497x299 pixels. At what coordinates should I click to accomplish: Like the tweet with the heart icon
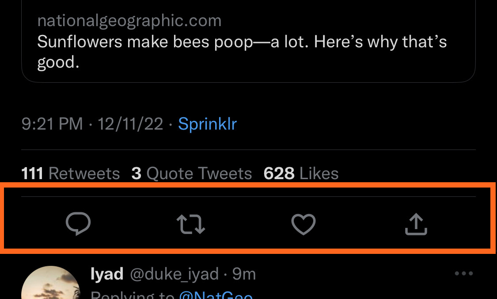click(x=304, y=224)
